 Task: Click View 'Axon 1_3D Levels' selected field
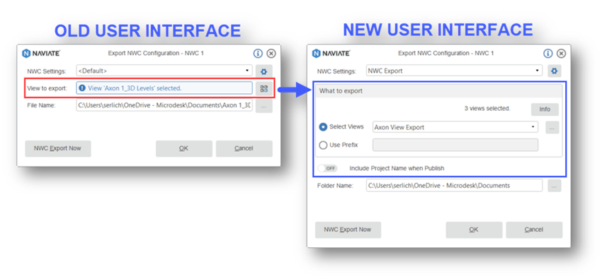click(164, 88)
